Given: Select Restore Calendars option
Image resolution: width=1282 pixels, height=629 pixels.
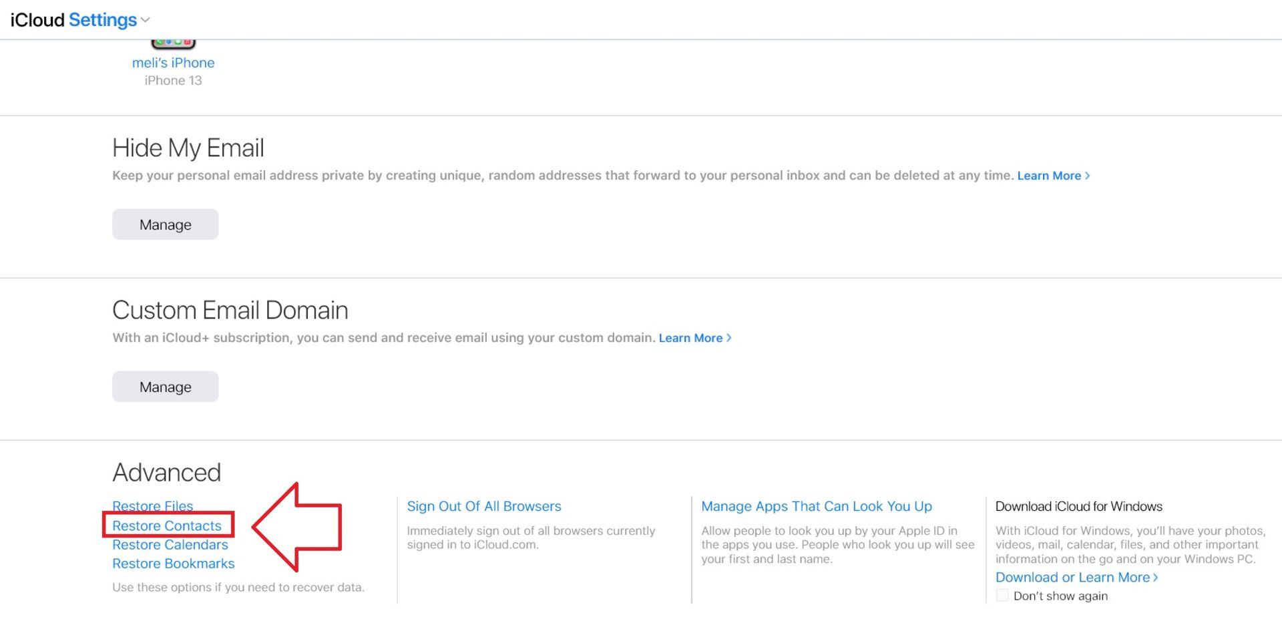Looking at the screenshot, I should (170, 544).
